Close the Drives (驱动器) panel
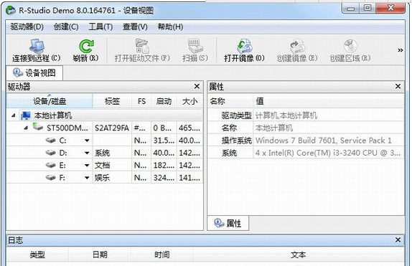Viewport: 412px width, 266px height. 197,86
